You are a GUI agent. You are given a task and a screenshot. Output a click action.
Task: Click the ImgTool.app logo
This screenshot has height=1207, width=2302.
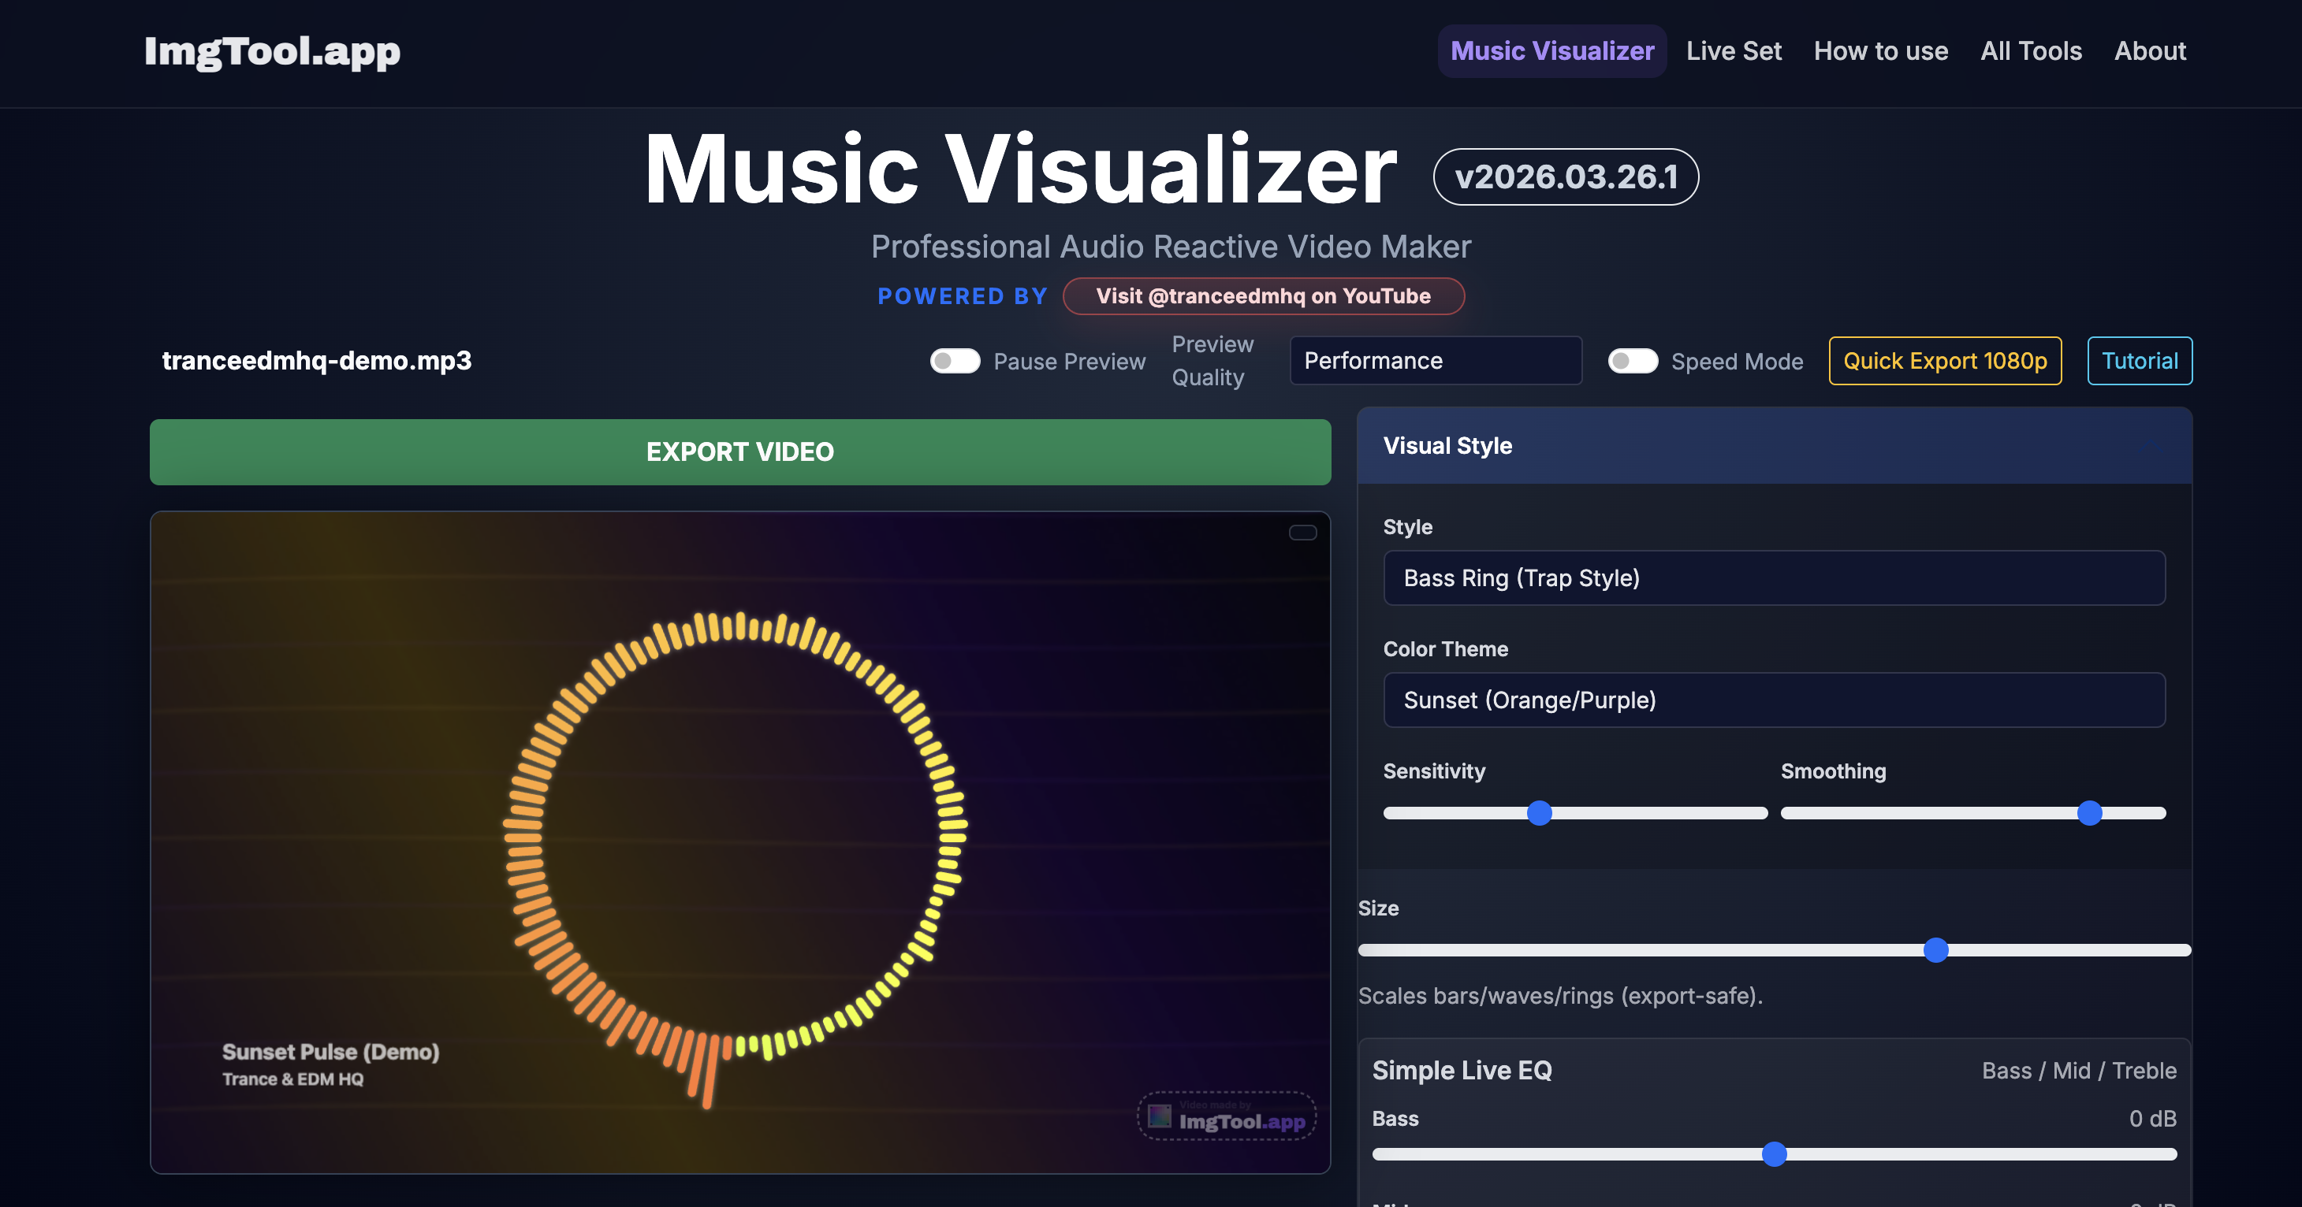click(273, 51)
